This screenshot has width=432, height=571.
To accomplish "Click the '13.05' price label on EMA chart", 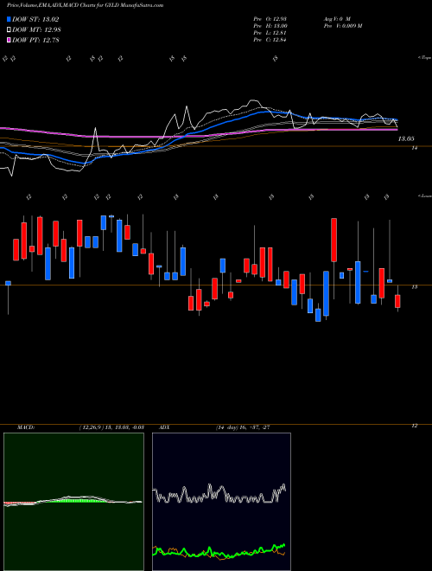I will click(406, 138).
